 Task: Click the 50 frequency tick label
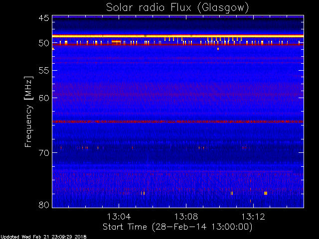coord(44,43)
